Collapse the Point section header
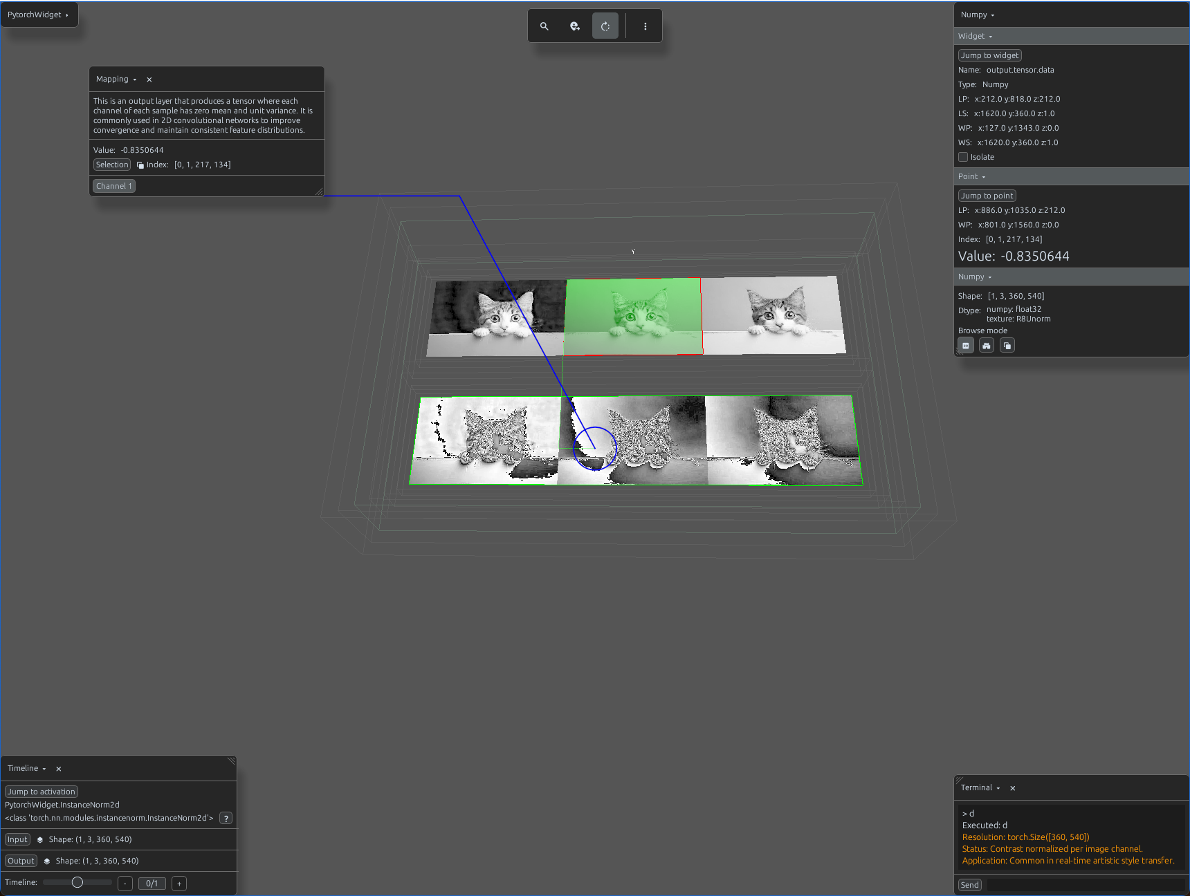1190x896 pixels. pos(1071,176)
